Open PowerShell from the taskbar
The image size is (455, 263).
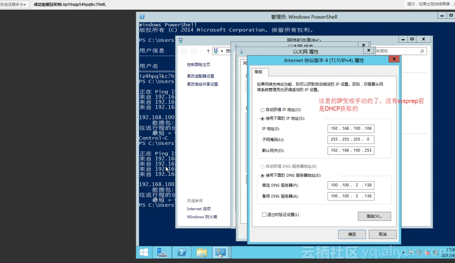181,252
